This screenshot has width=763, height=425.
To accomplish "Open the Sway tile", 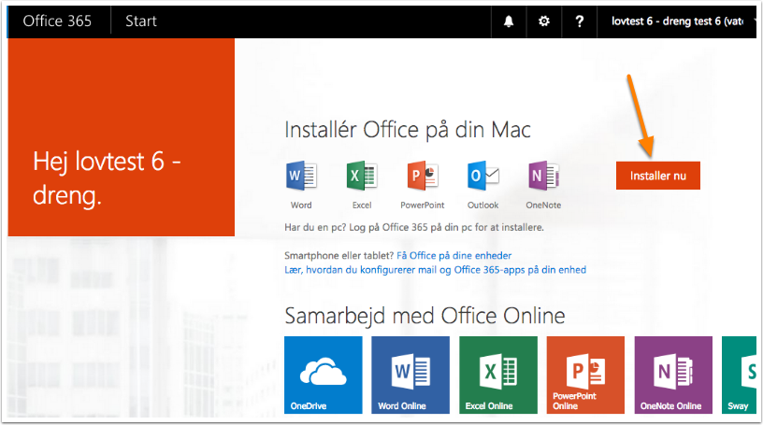I will pos(739,375).
